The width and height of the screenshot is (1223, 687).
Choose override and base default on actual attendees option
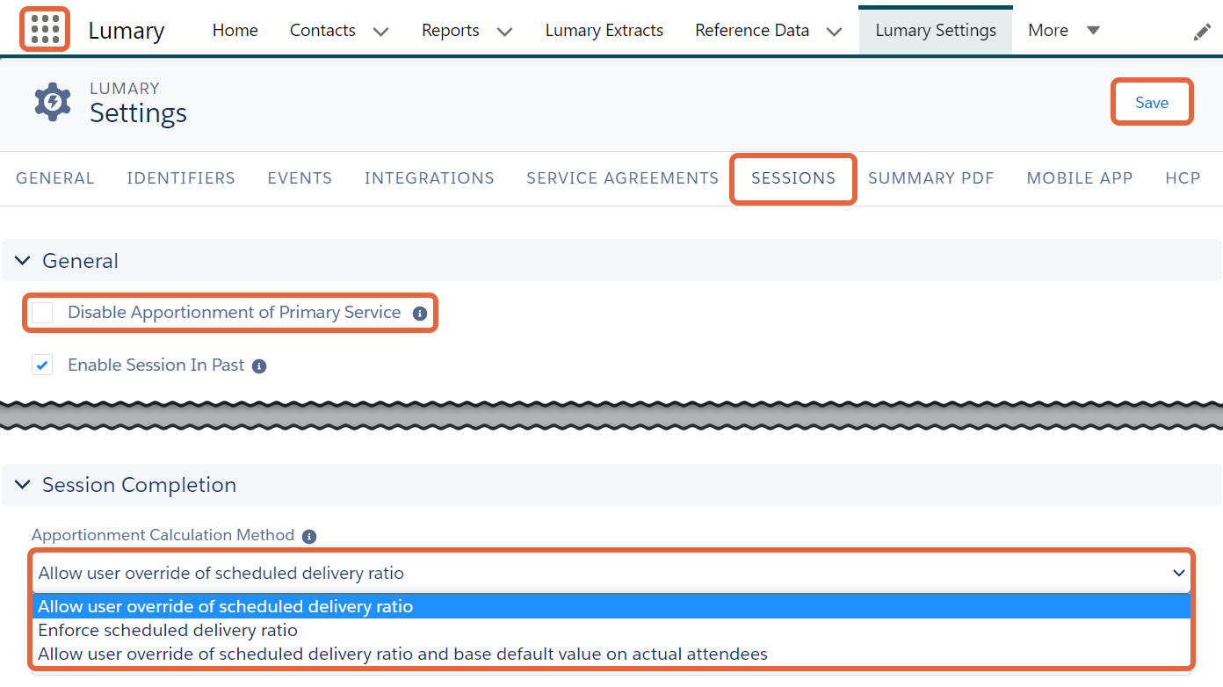pyautogui.click(x=611, y=654)
